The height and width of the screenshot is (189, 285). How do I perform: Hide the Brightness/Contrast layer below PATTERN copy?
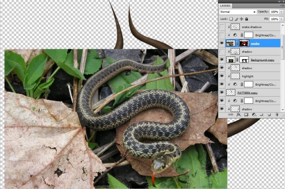click(222, 101)
